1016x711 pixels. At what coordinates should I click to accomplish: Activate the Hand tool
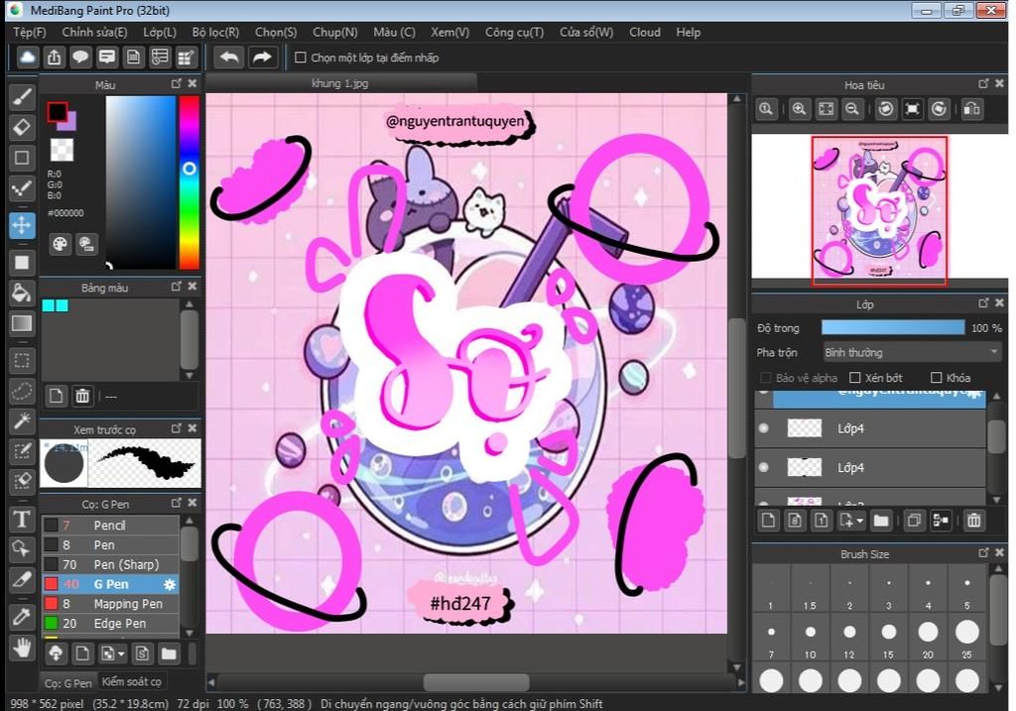pyautogui.click(x=22, y=647)
